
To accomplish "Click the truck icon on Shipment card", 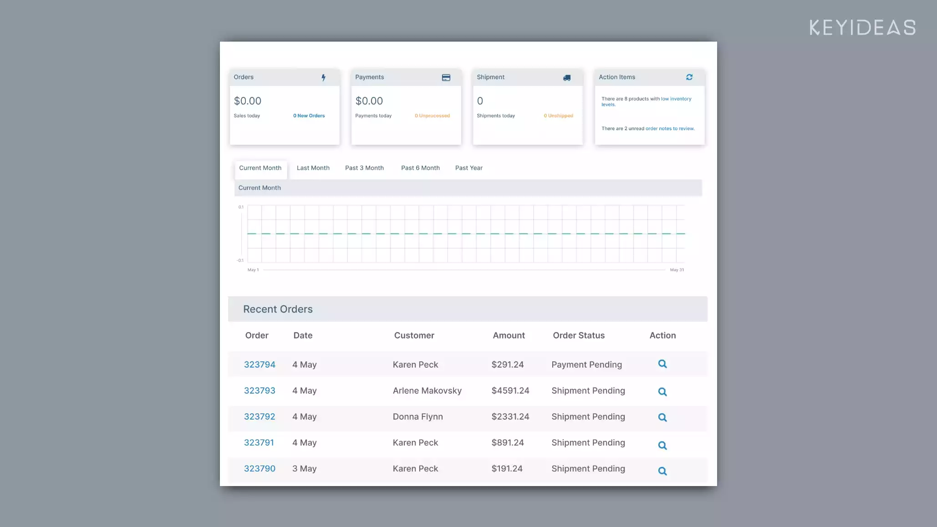I will [567, 78].
